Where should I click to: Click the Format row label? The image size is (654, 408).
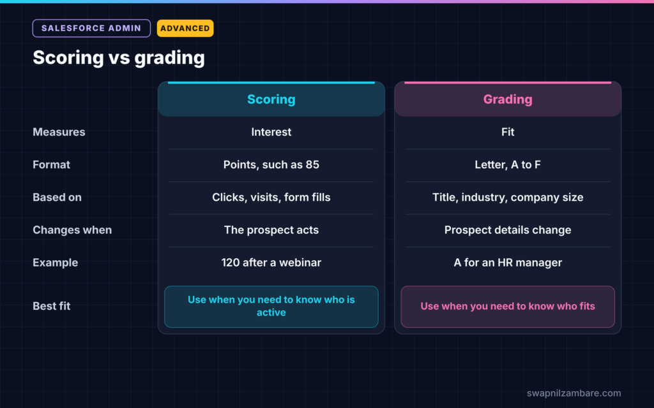pyautogui.click(x=51, y=164)
